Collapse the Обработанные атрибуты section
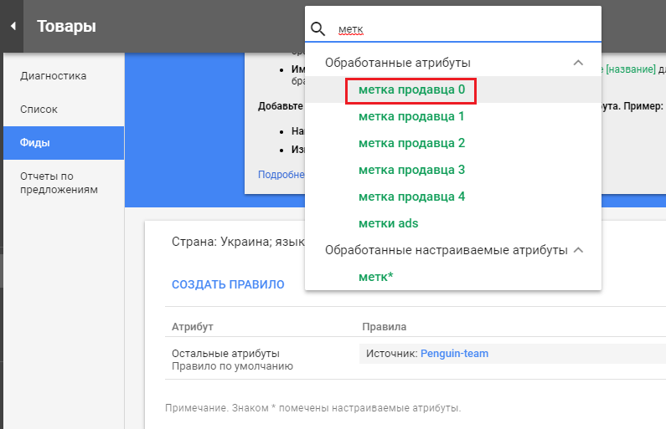 [x=577, y=63]
